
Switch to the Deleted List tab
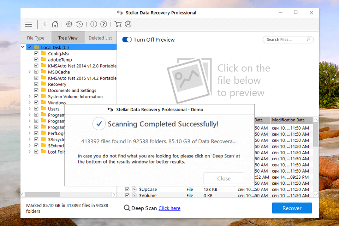[x=100, y=38]
